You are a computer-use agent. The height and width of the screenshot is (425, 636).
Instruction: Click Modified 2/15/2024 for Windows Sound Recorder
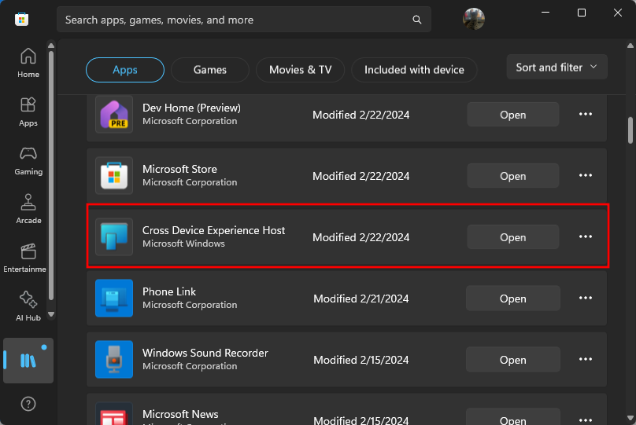[x=361, y=360]
